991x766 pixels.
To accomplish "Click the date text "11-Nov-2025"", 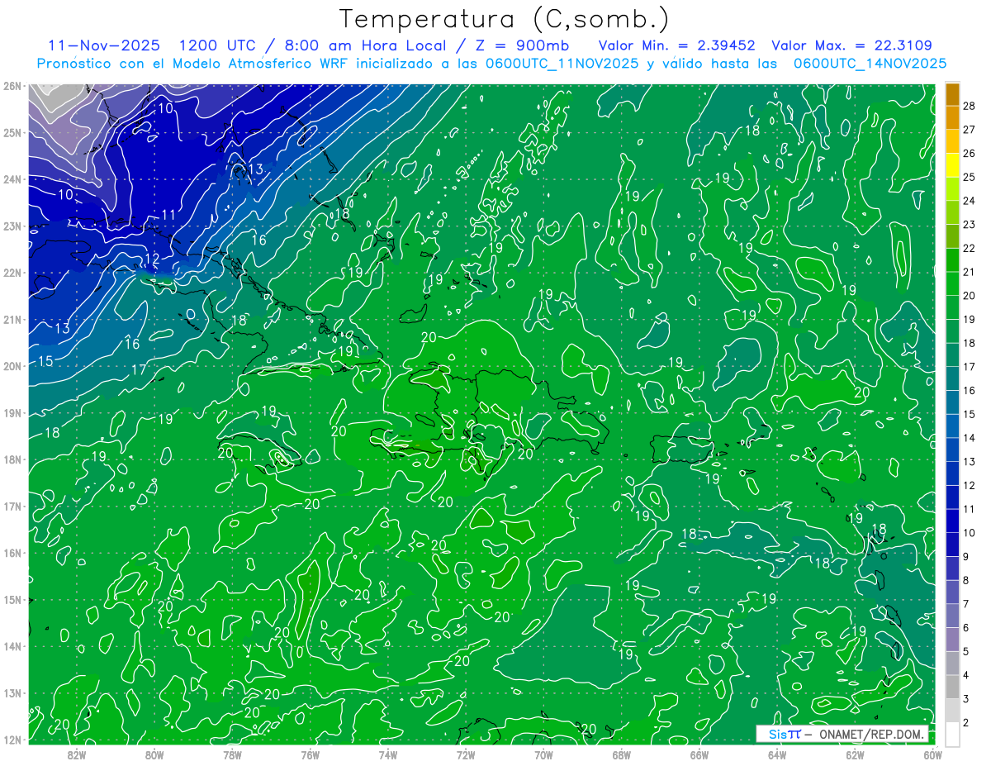I will pos(104,45).
